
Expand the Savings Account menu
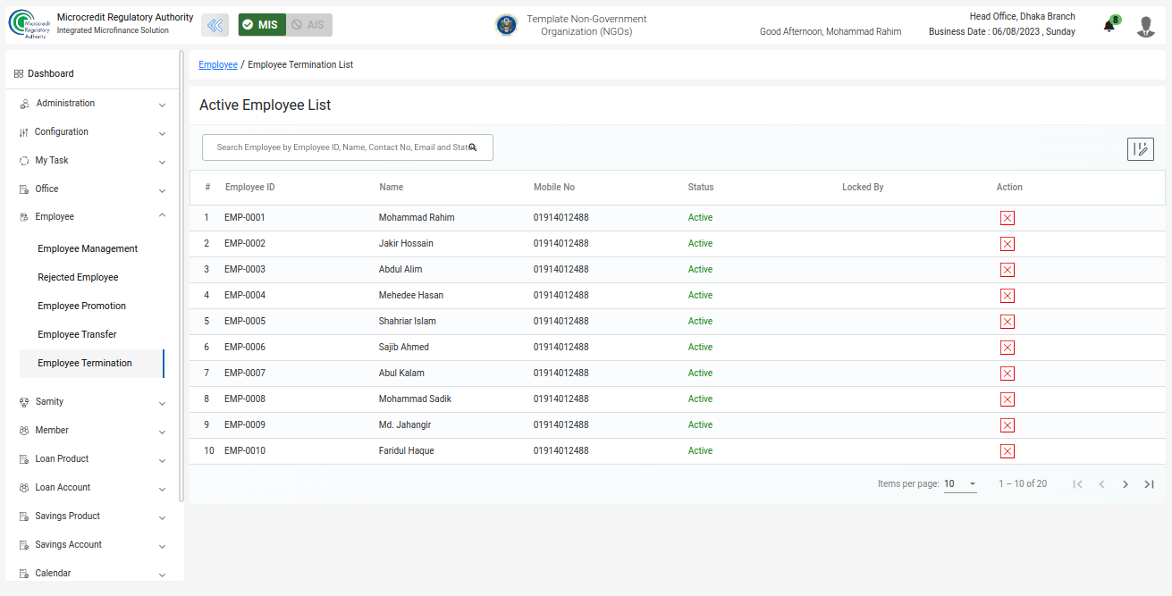pos(92,545)
